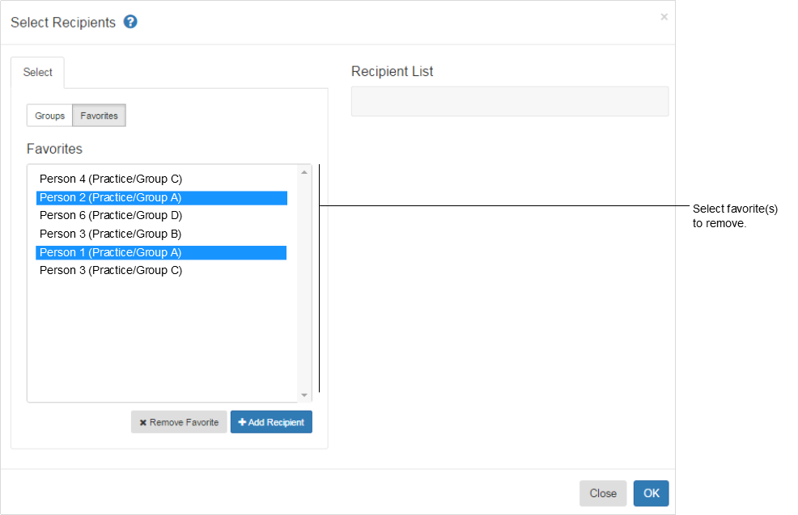Click the favorites list scrollbar track
Screen dimensions: 798x515
(304, 283)
